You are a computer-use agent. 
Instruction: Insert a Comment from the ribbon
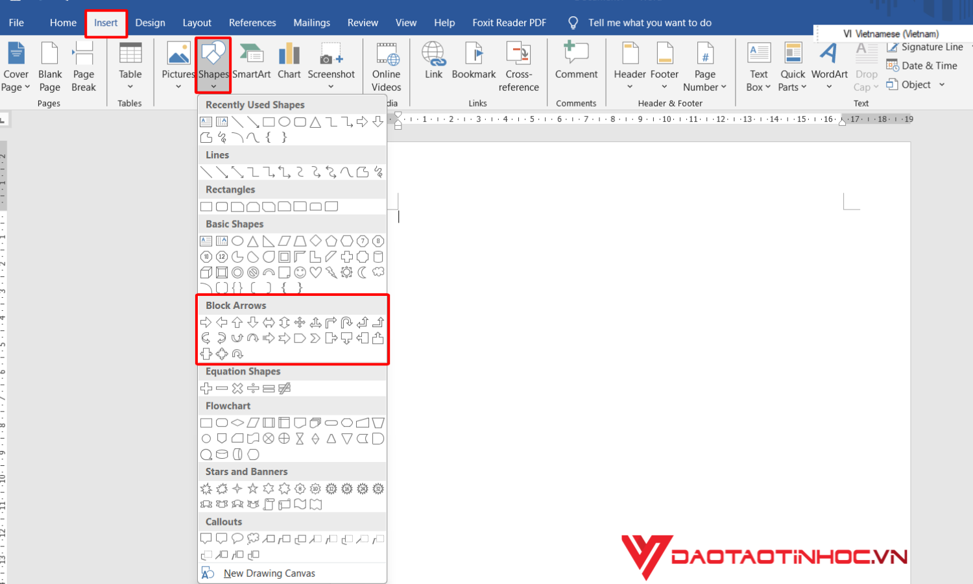coord(576,60)
